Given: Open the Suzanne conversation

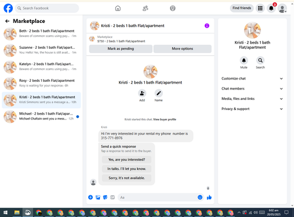Looking at the screenshot, I should [x=41, y=51].
